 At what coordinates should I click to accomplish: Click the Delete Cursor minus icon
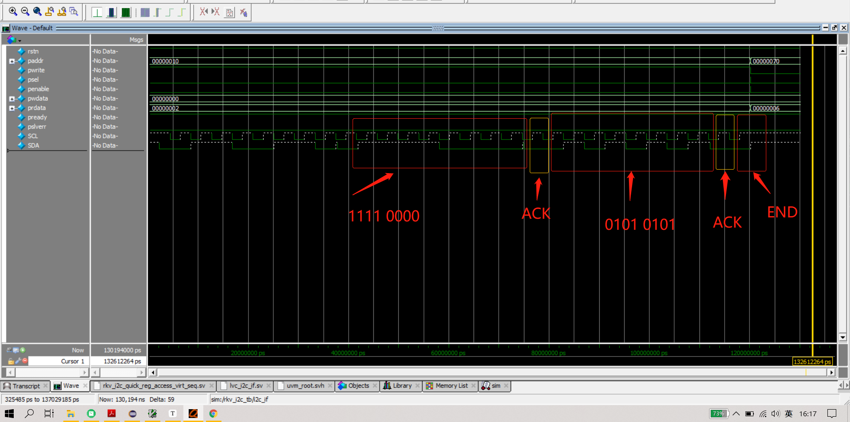point(25,360)
